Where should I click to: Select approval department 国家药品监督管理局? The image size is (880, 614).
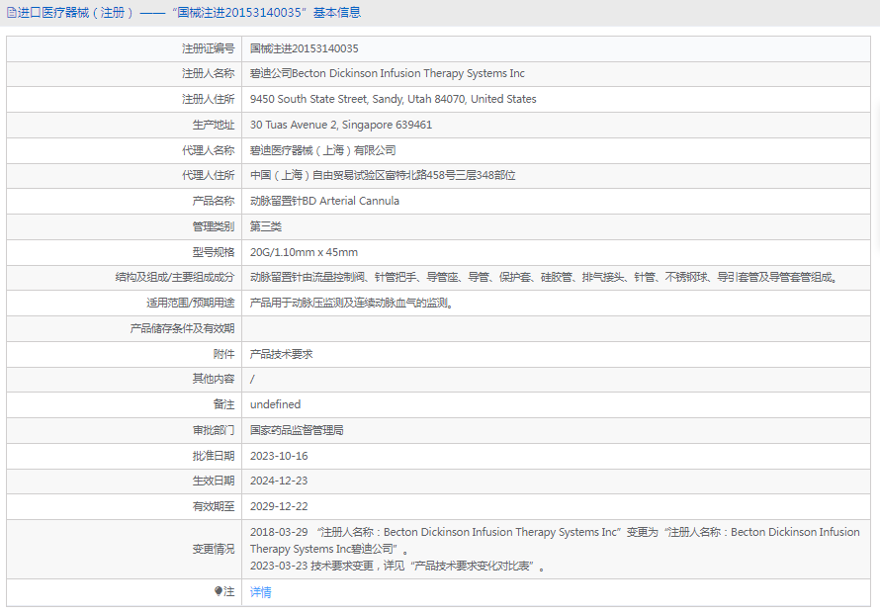(x=297, y=430)
